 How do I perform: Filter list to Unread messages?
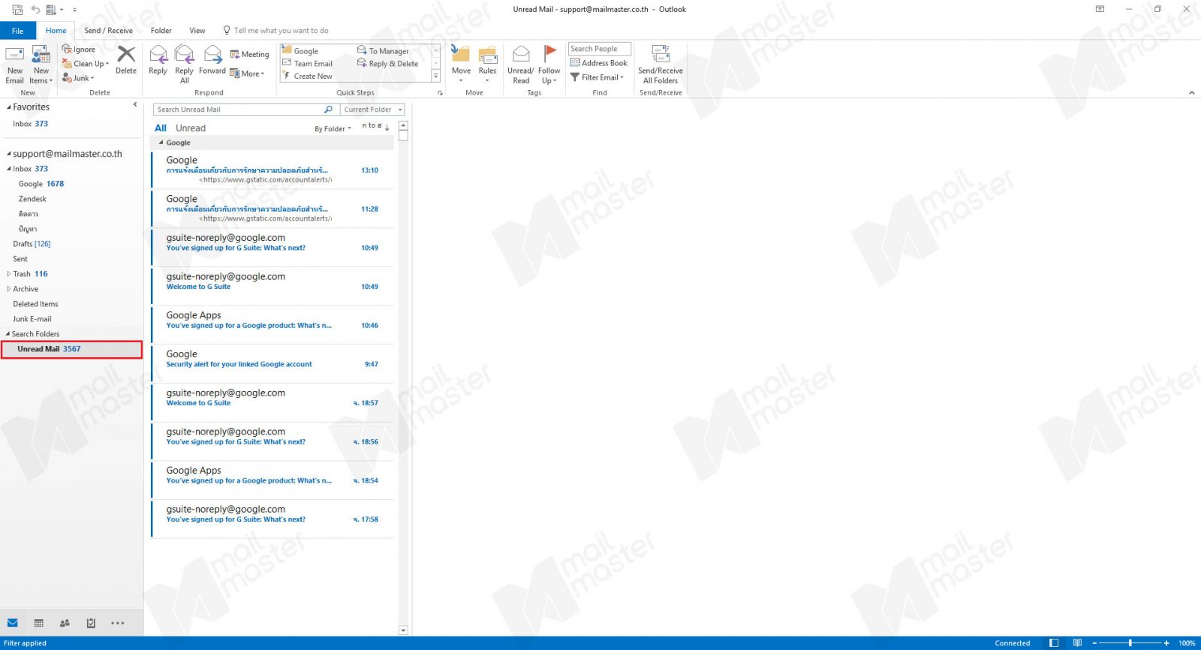pos(191,128)
